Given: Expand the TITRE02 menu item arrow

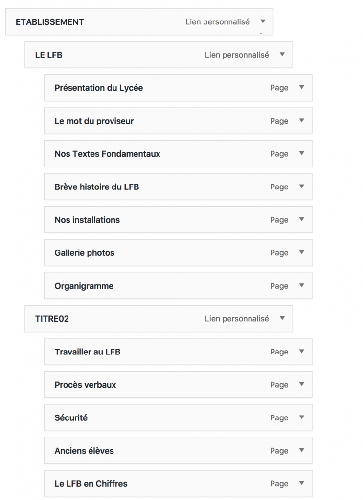Looking at the screenshot, I should point(282,318).
